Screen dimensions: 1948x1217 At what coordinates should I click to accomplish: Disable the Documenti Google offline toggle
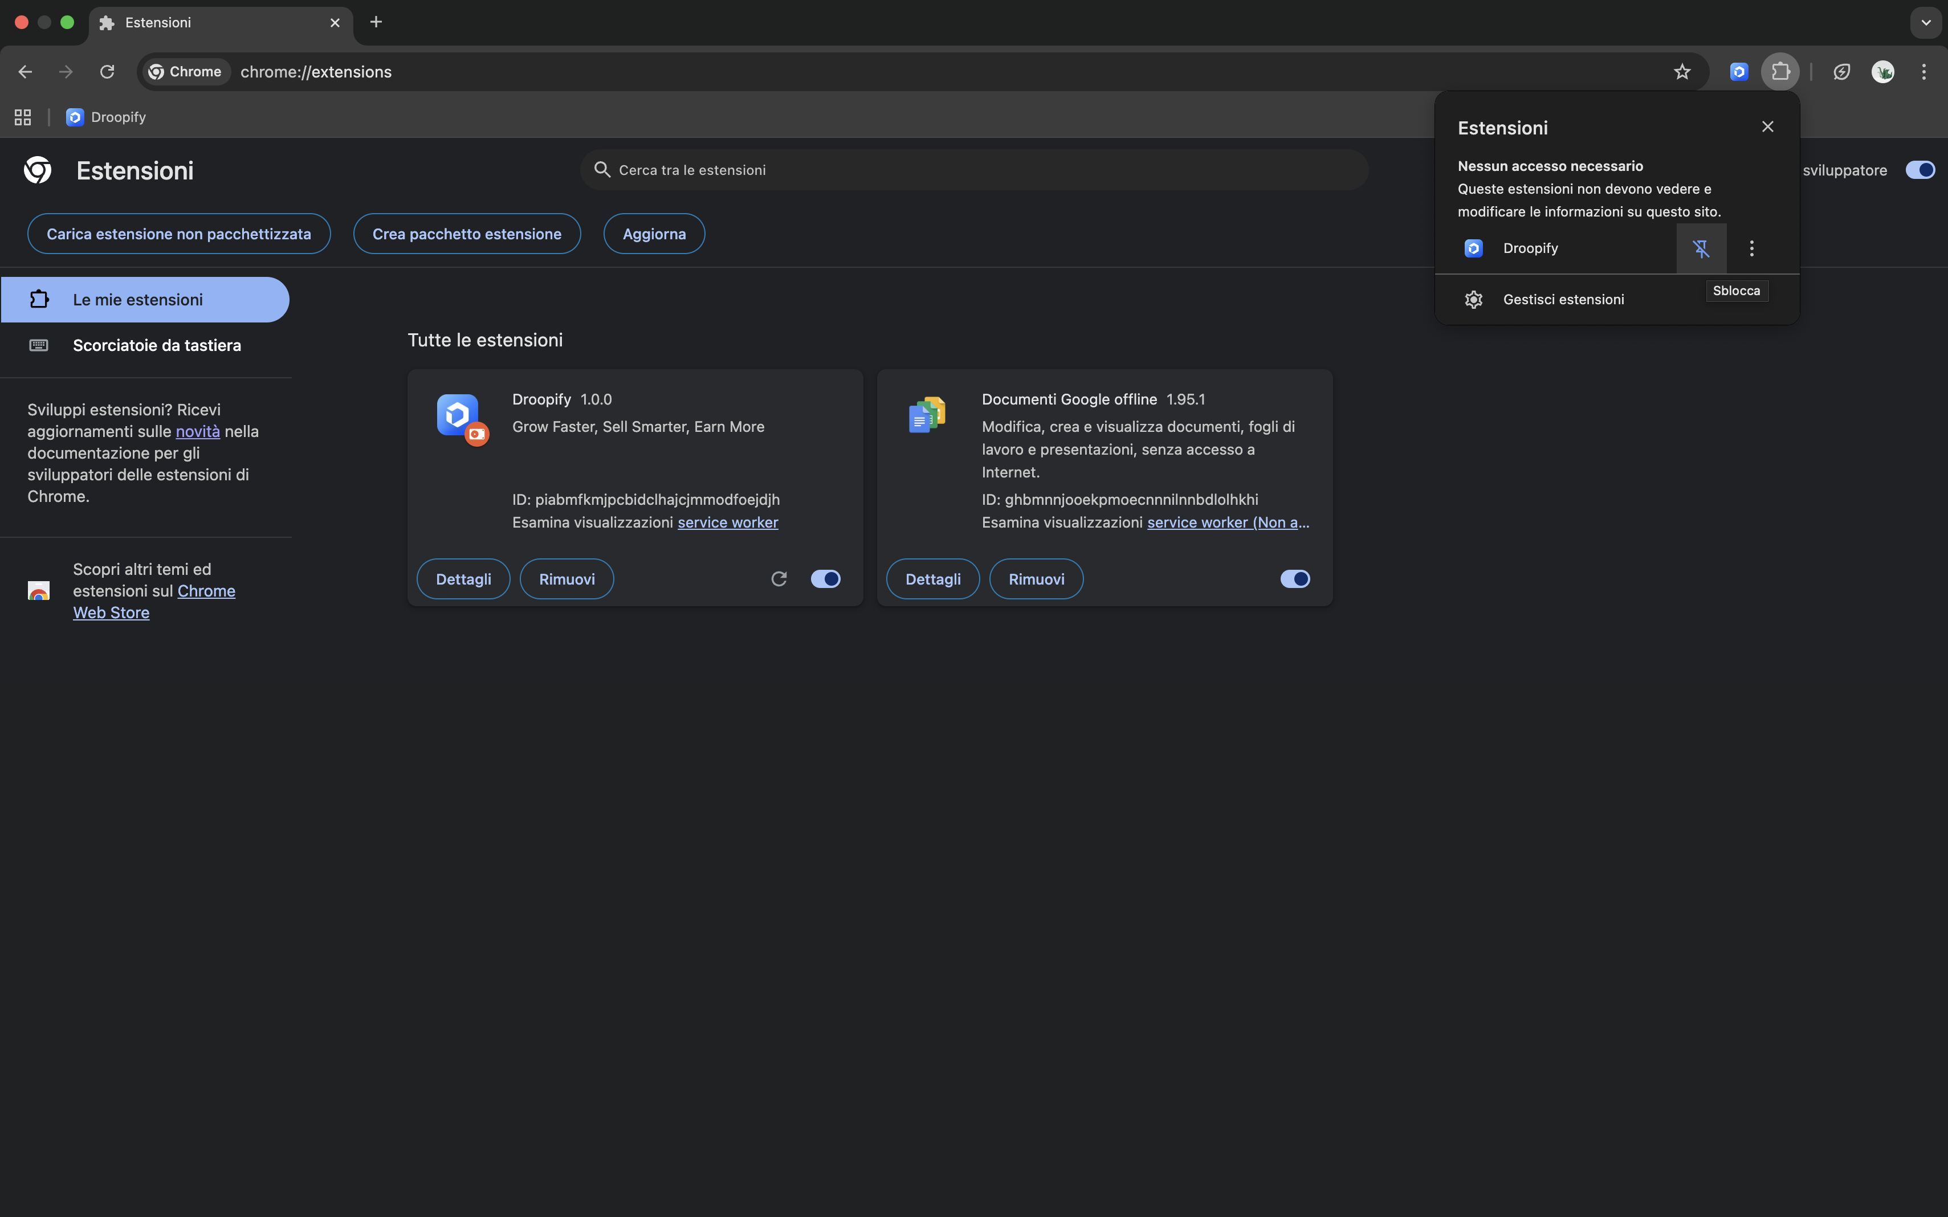(1294, 579)
